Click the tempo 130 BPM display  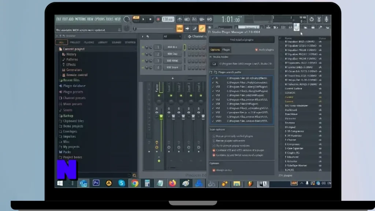point(168,19)
